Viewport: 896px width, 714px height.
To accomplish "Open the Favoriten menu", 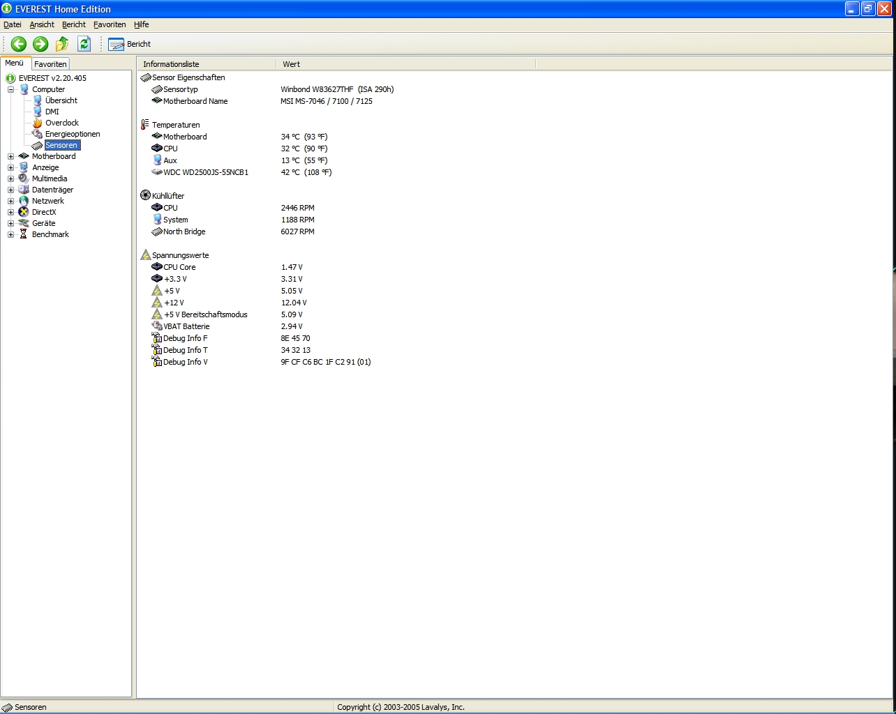I will point(110,24).
